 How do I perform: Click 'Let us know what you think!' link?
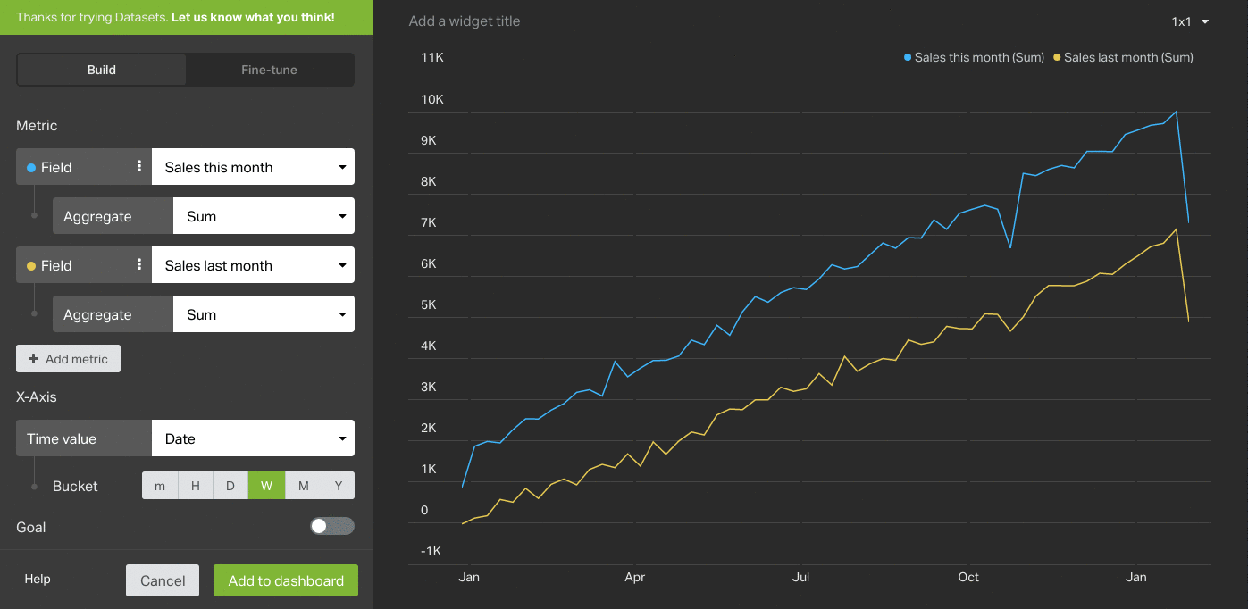coord(253,17)
